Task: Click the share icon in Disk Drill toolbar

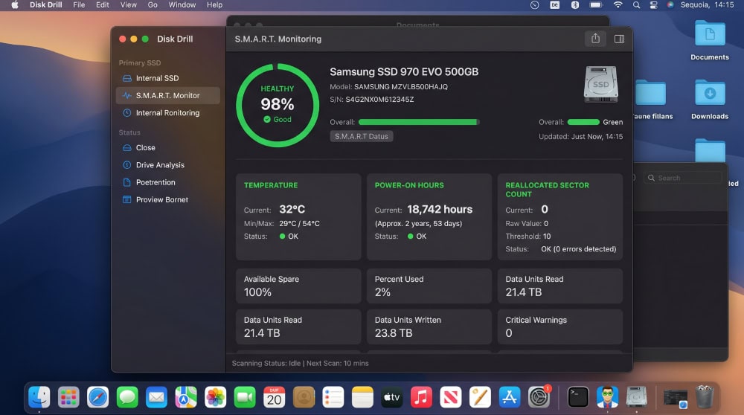Action: pos(595,39)
